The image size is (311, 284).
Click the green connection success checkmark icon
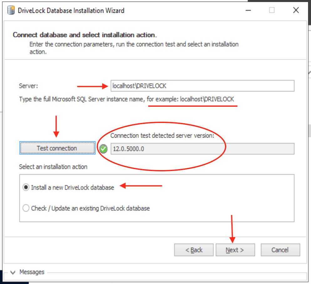pyautogui.click(x=103, y=149)
